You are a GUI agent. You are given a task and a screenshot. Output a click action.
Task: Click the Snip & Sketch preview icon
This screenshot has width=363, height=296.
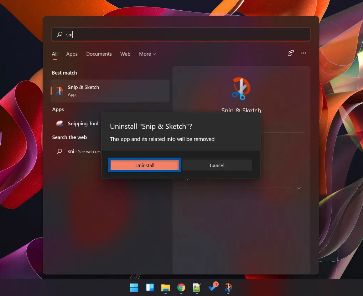coord(241,88)
